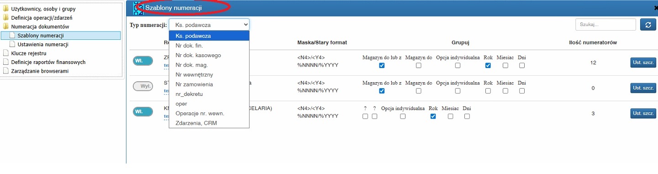Check Dni in 3-numerators row
Image resolution: width=658 pixels, height=174 pixels.
click(467, 116)
